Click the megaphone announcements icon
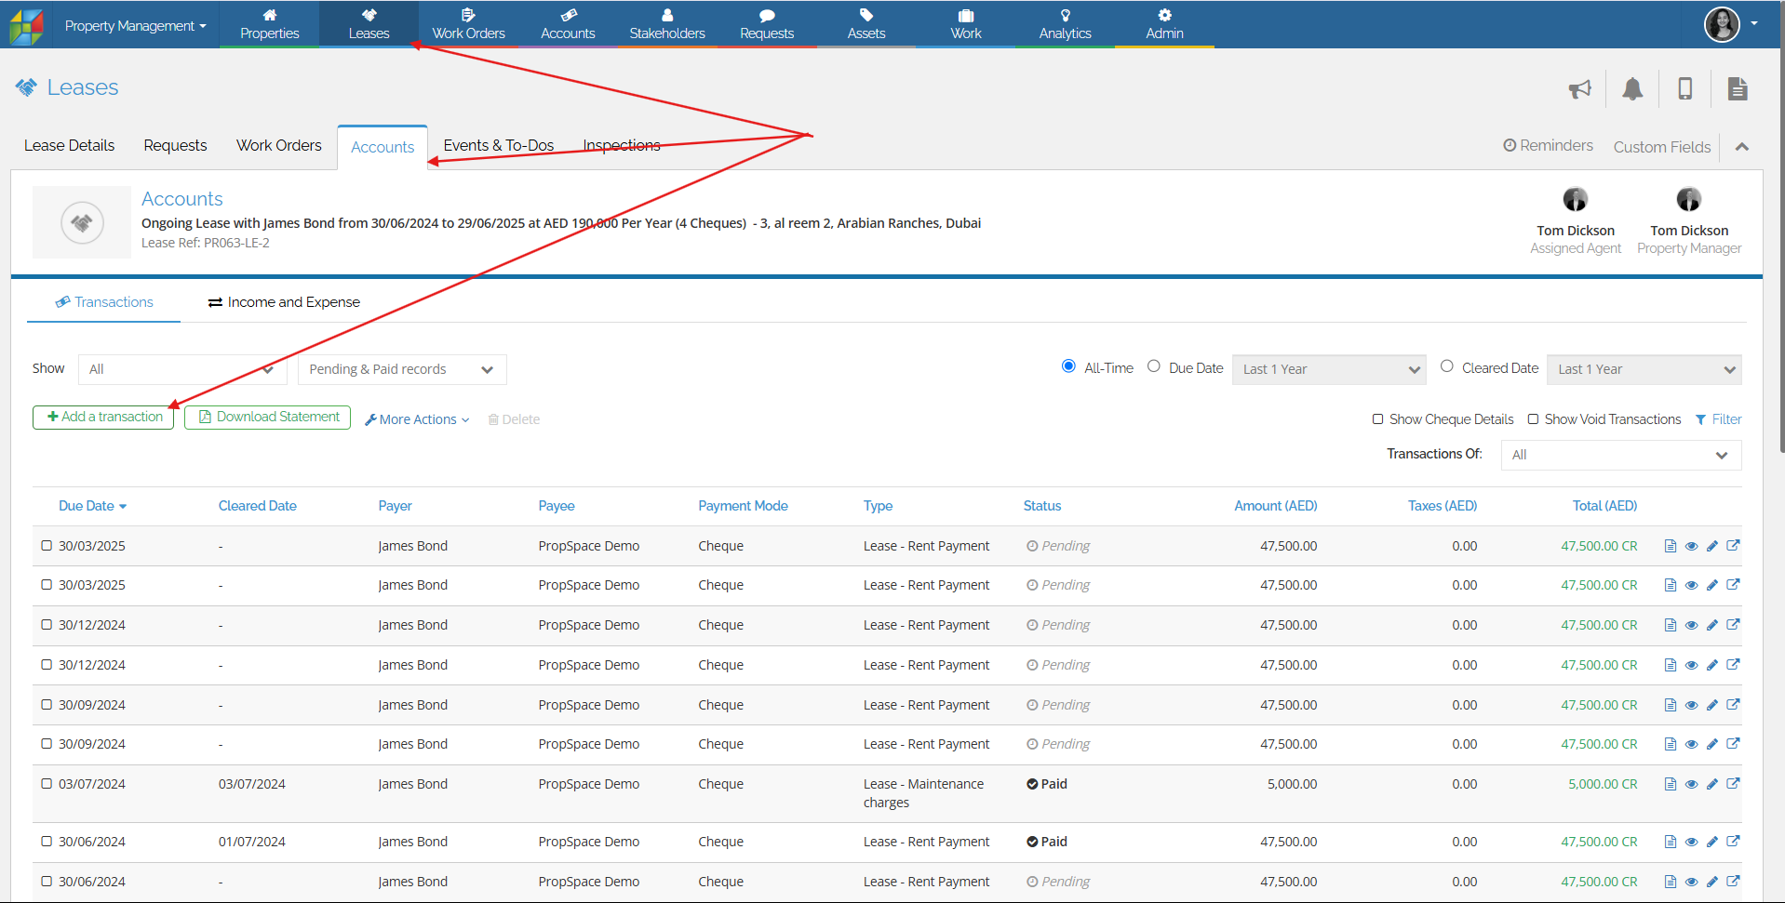The height and width of the screenshot is (903, 1785). click(x=1579, y=89)
